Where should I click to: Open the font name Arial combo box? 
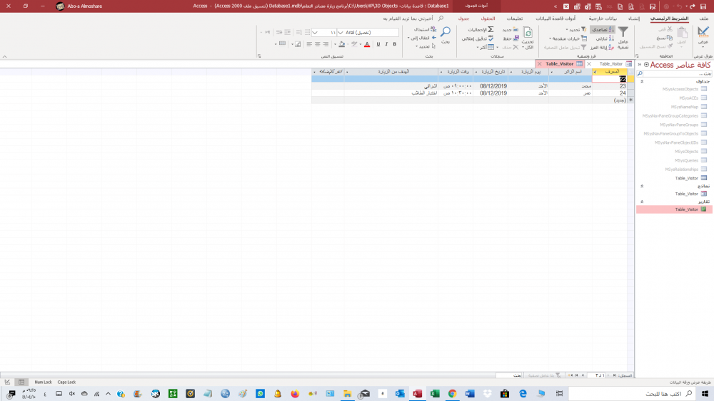[368, 33]
